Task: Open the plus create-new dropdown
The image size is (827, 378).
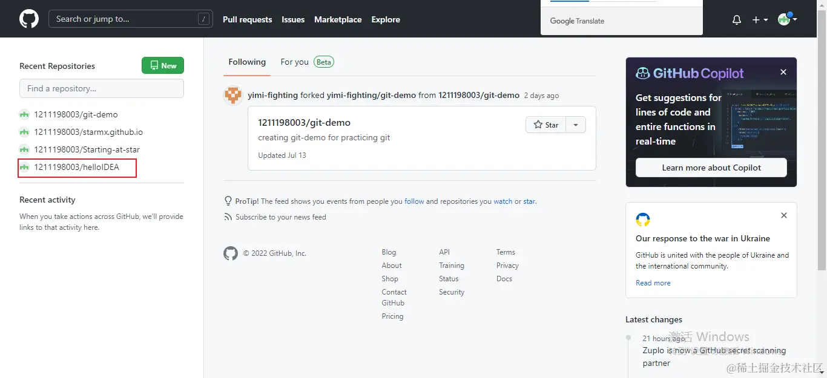Action: click(760, 20)
